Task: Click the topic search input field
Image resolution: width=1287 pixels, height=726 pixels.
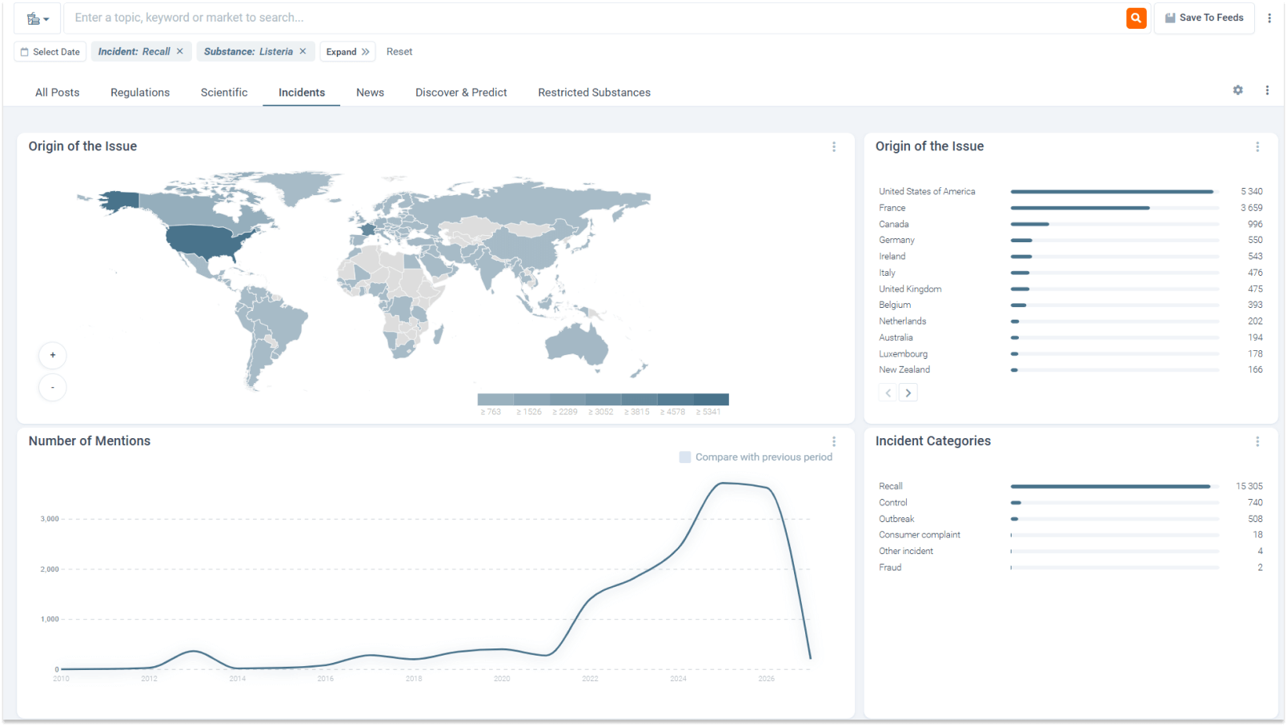Action: pos(592,18)
